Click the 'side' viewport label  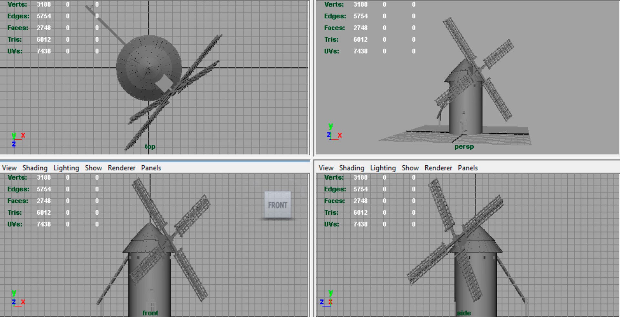(464, 313)
